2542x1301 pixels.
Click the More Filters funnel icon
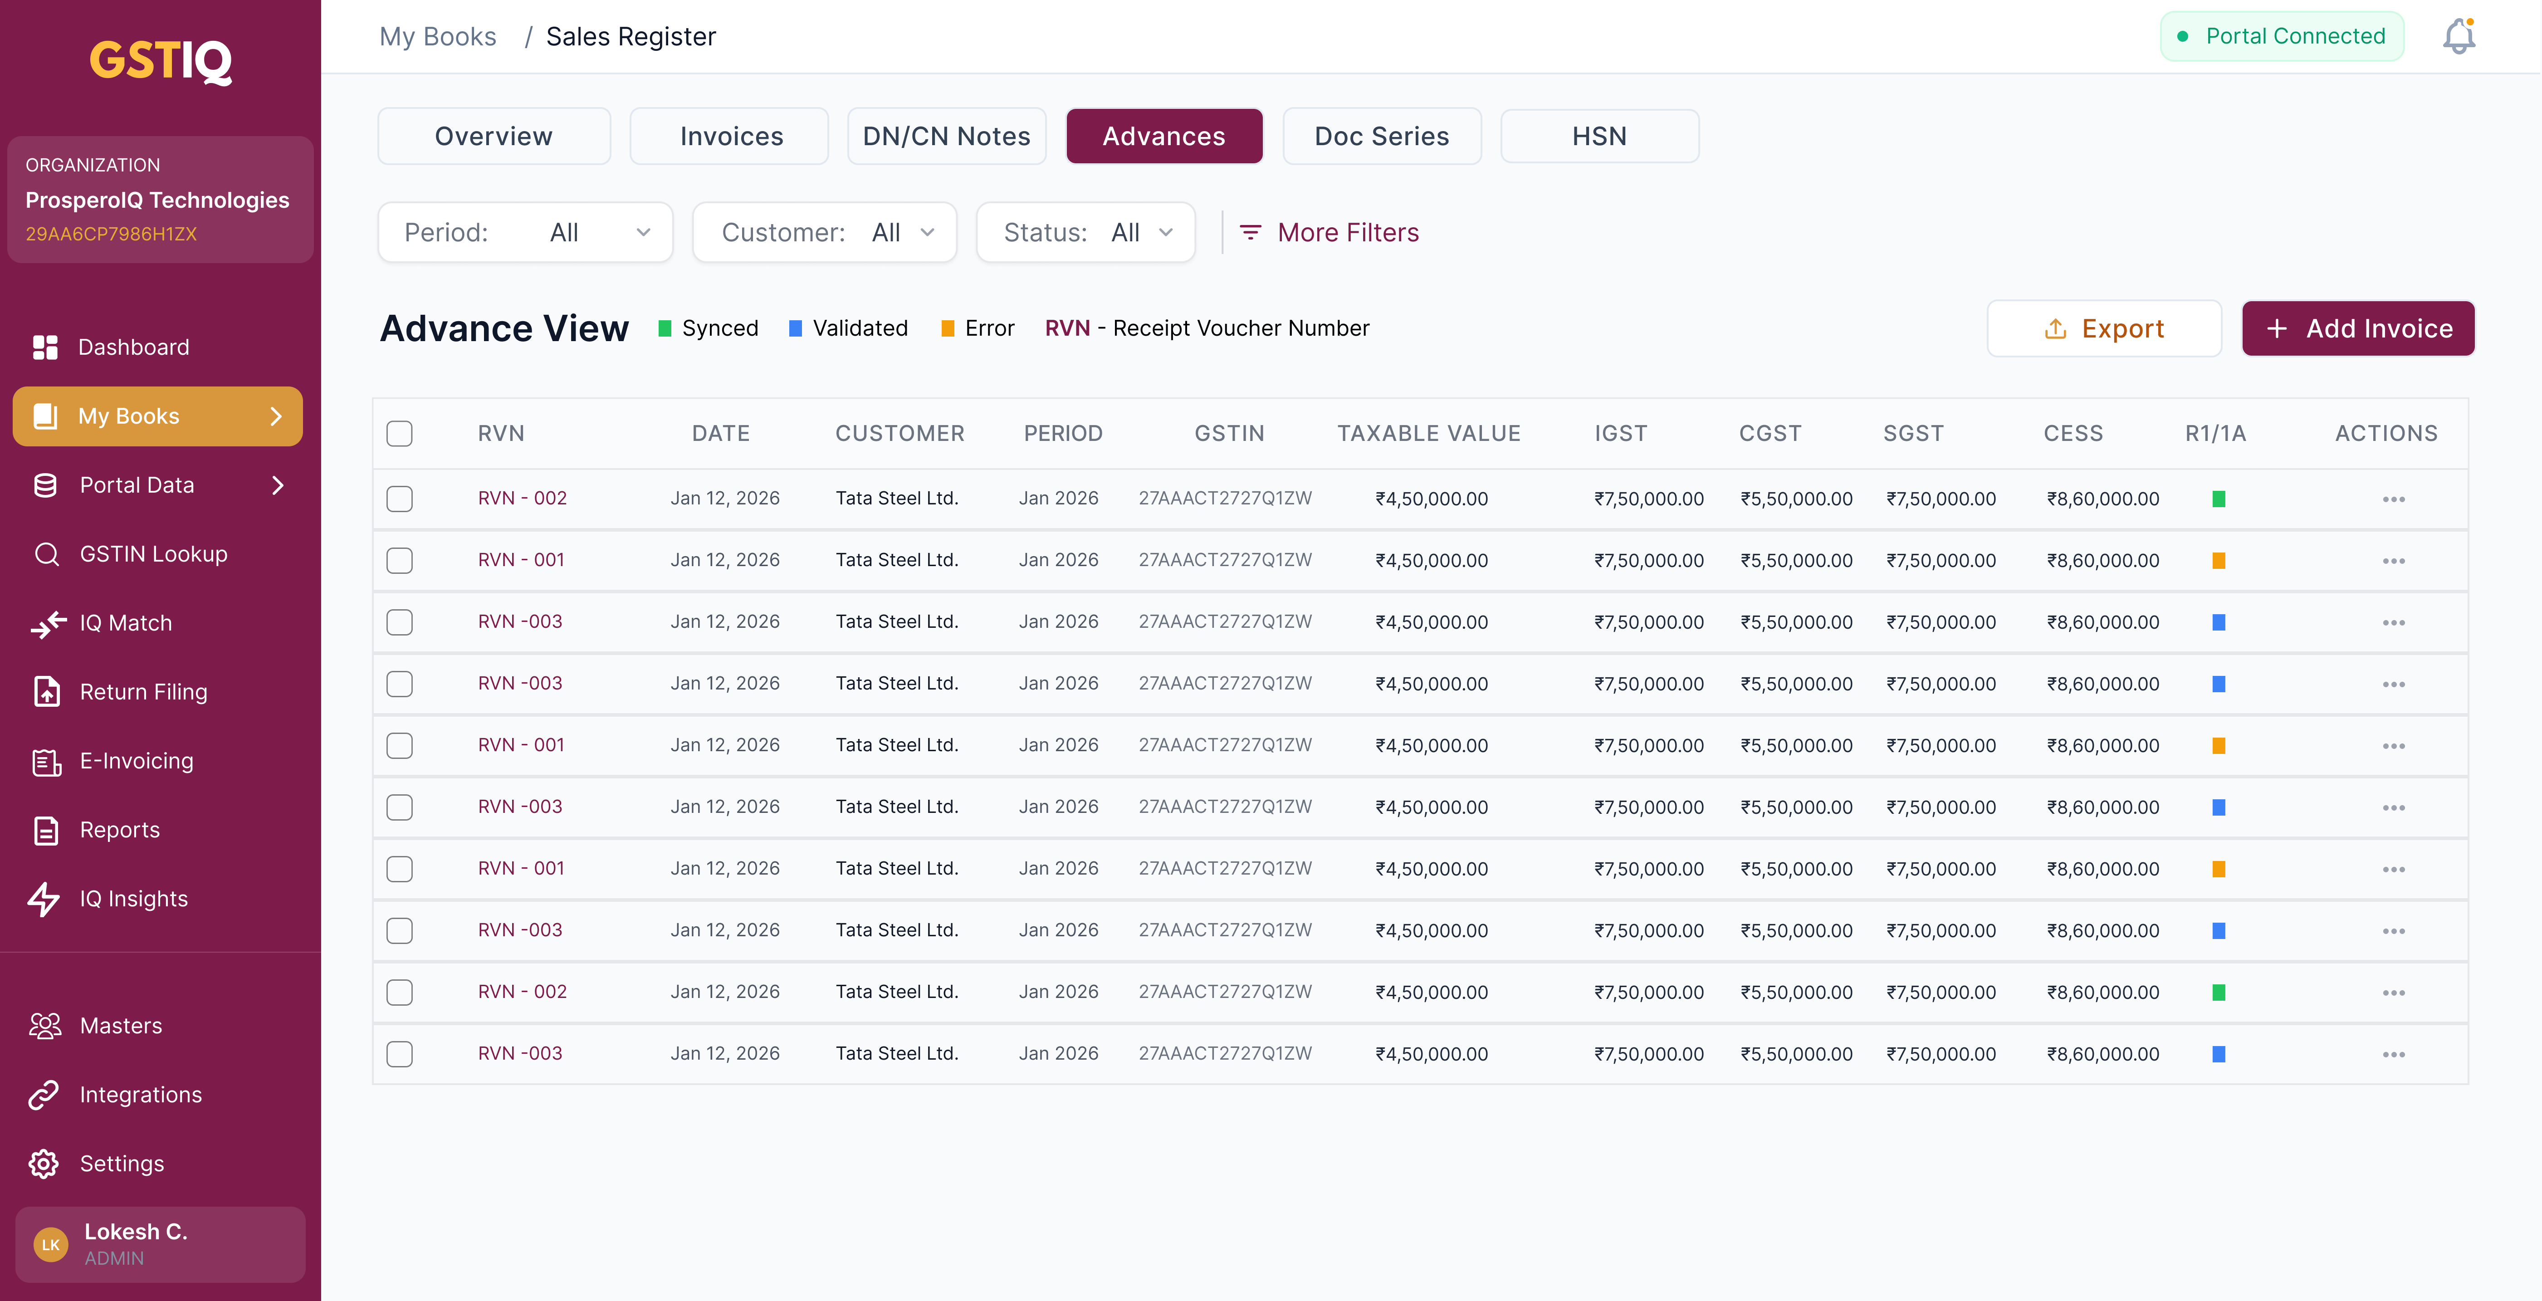click(x=1250, y=232)
